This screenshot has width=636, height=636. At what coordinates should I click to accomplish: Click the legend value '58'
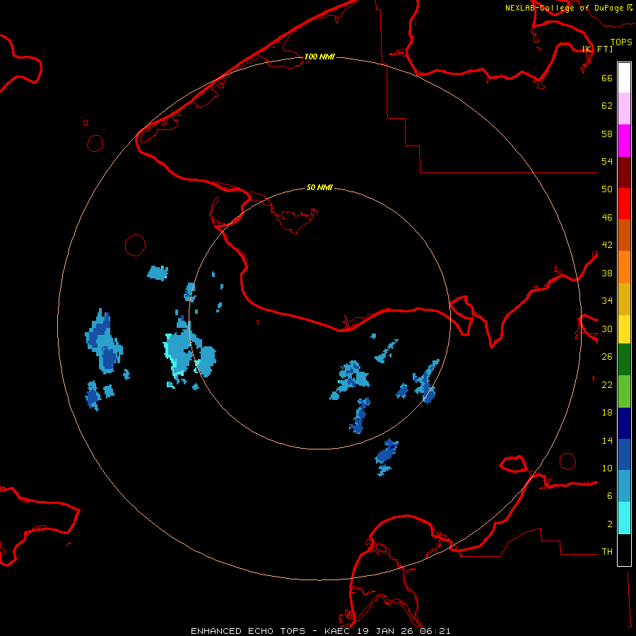pyautogui.click(x=607, y=134)
